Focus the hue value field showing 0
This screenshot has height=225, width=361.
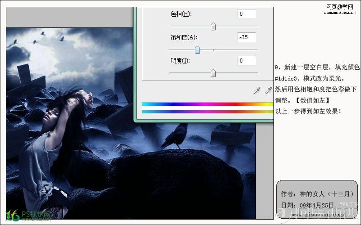(246, 14)
